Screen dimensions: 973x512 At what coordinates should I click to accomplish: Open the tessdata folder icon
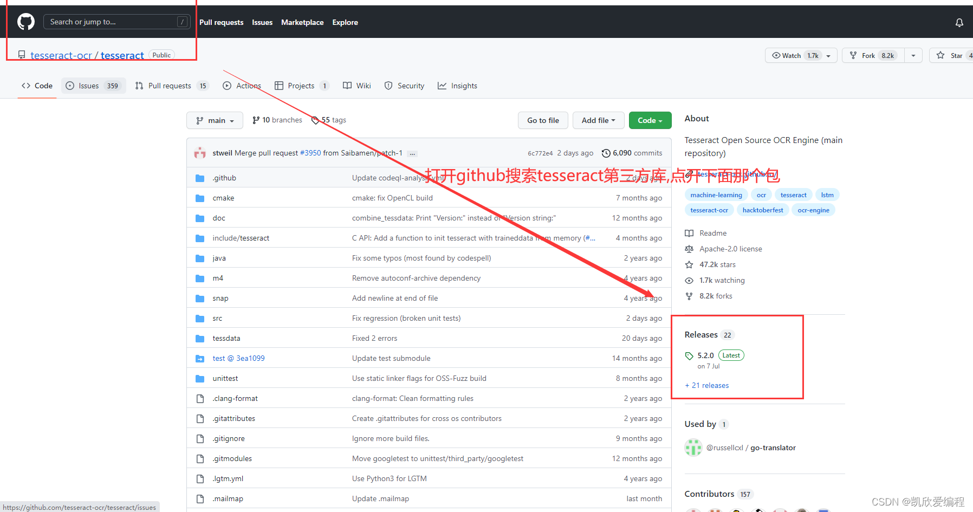coord(200,339)
